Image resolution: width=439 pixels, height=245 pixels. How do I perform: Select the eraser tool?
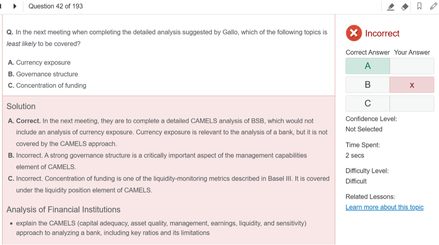coord(405,6)
